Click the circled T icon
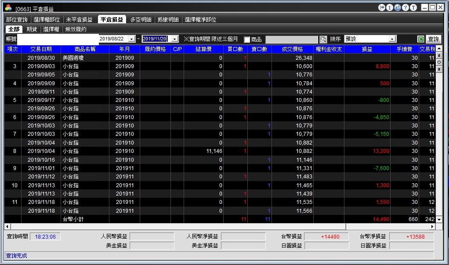The width and height of the screenshot is (449, 265). 413,7
